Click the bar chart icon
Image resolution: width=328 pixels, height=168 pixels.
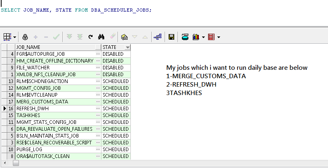pos(196,37)
